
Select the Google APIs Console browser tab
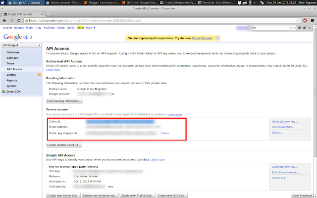22,14
